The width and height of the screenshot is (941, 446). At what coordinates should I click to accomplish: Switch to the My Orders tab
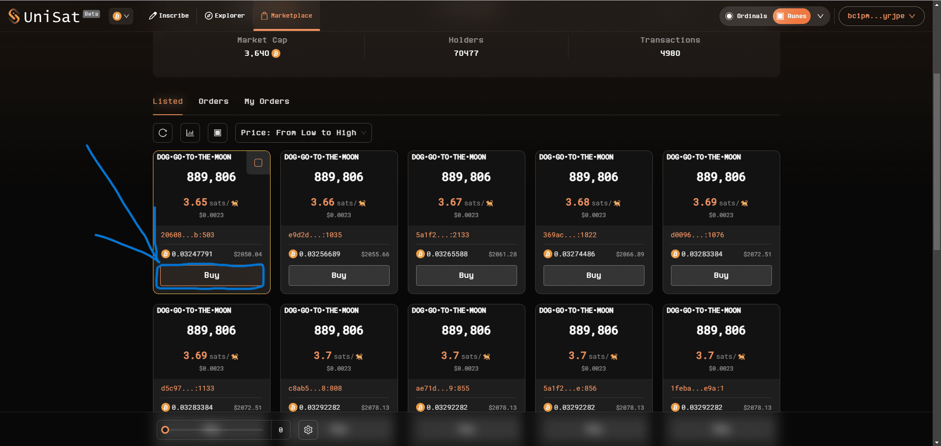tap(267, 101)
